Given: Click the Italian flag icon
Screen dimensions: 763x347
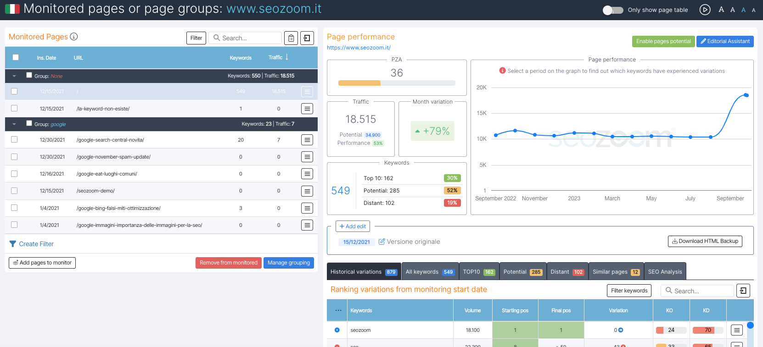Looking at the screenshot, I should coord(12,9).
